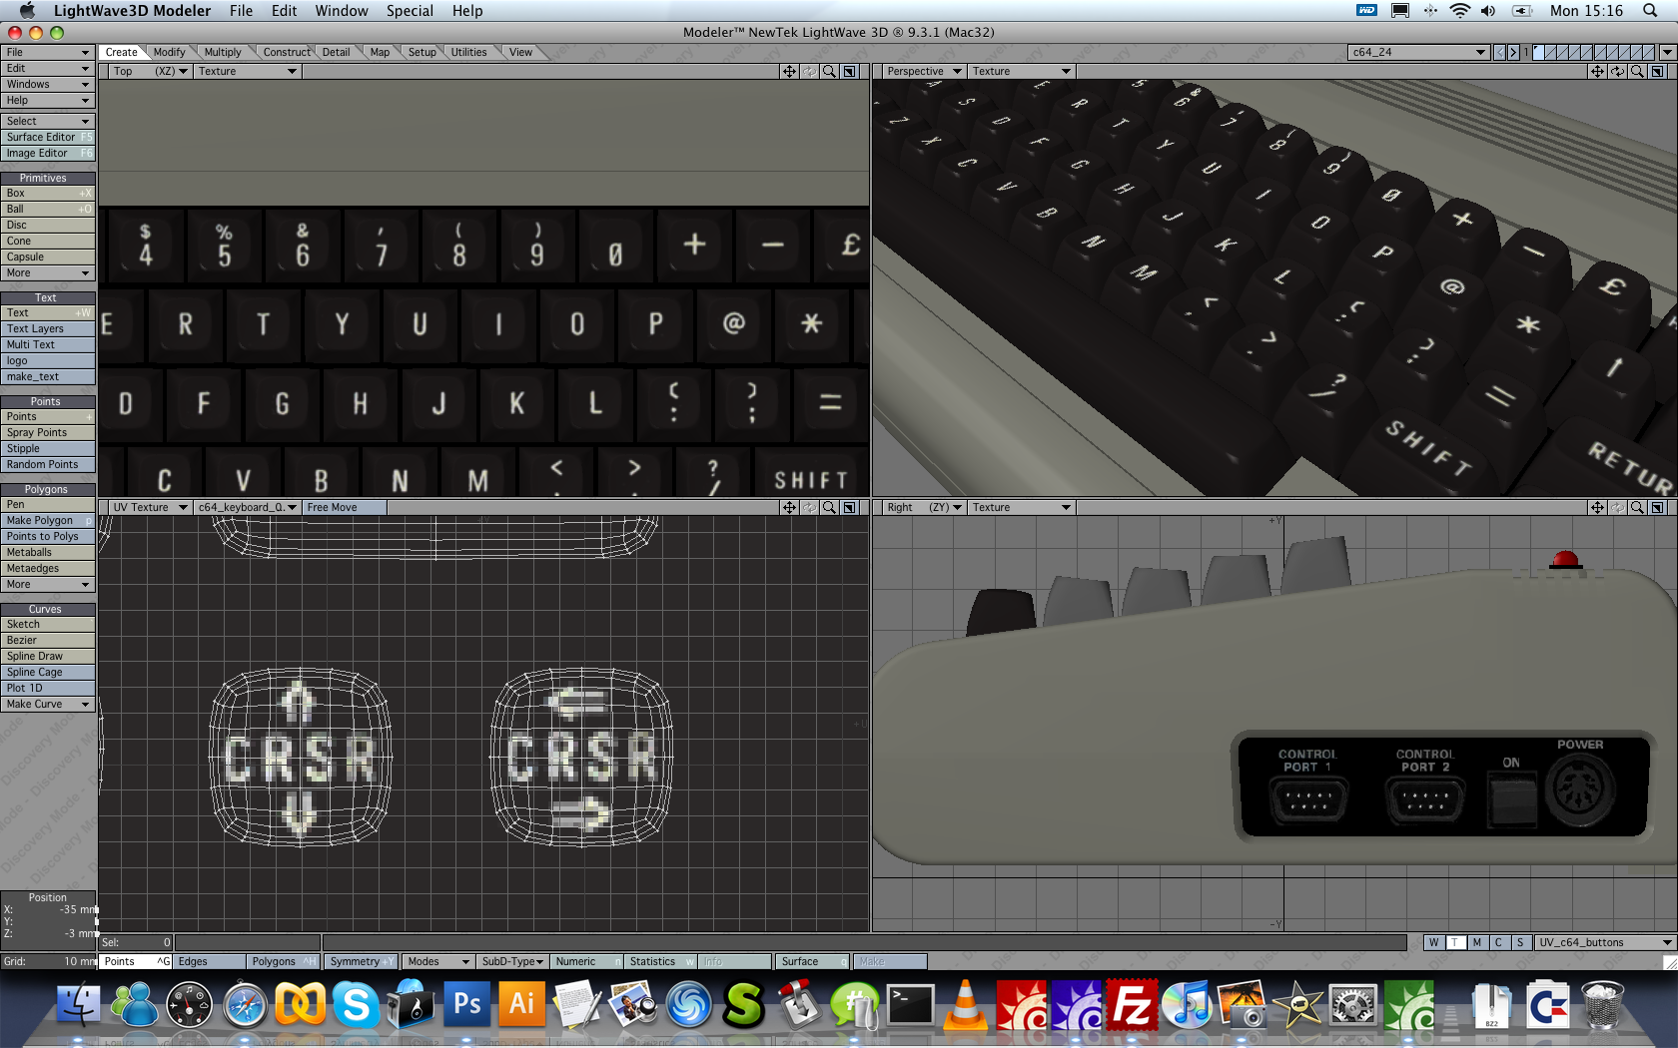Click the rotate icon in the Top viewport header

[809, 71]
